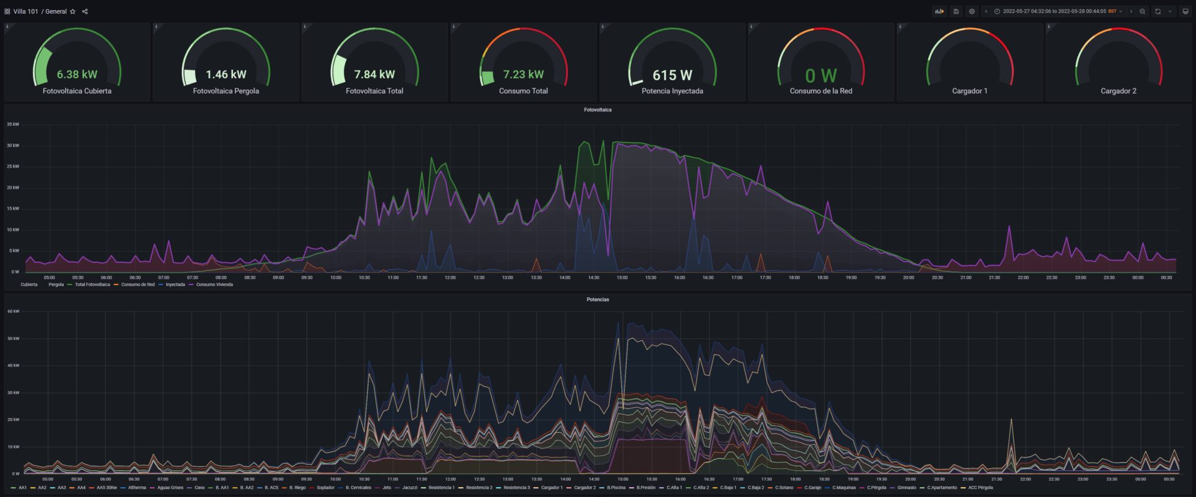Click the Add panel icon
This screenshot has width=1196, height=497.
tap(939, 11)
